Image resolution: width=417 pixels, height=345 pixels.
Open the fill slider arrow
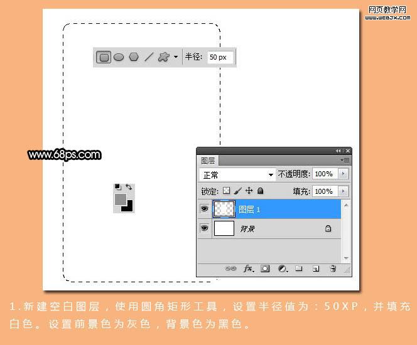tap(343, 191)
